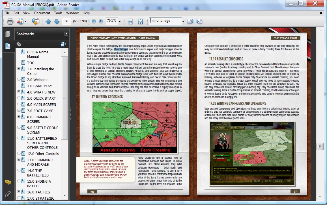Expand 13.0 COMMAND AND MORALE bookmark

click(19, 160)
